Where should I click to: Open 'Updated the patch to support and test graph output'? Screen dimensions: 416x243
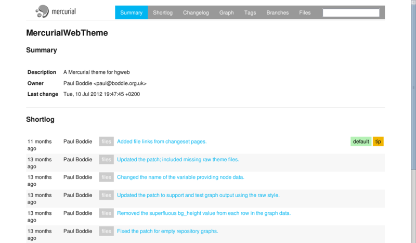198,195
